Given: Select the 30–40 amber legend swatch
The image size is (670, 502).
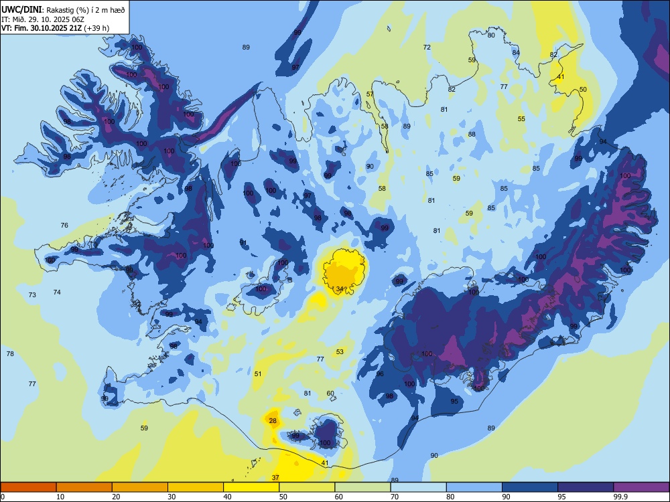Looking at the screenshot, I should (196, 487).
